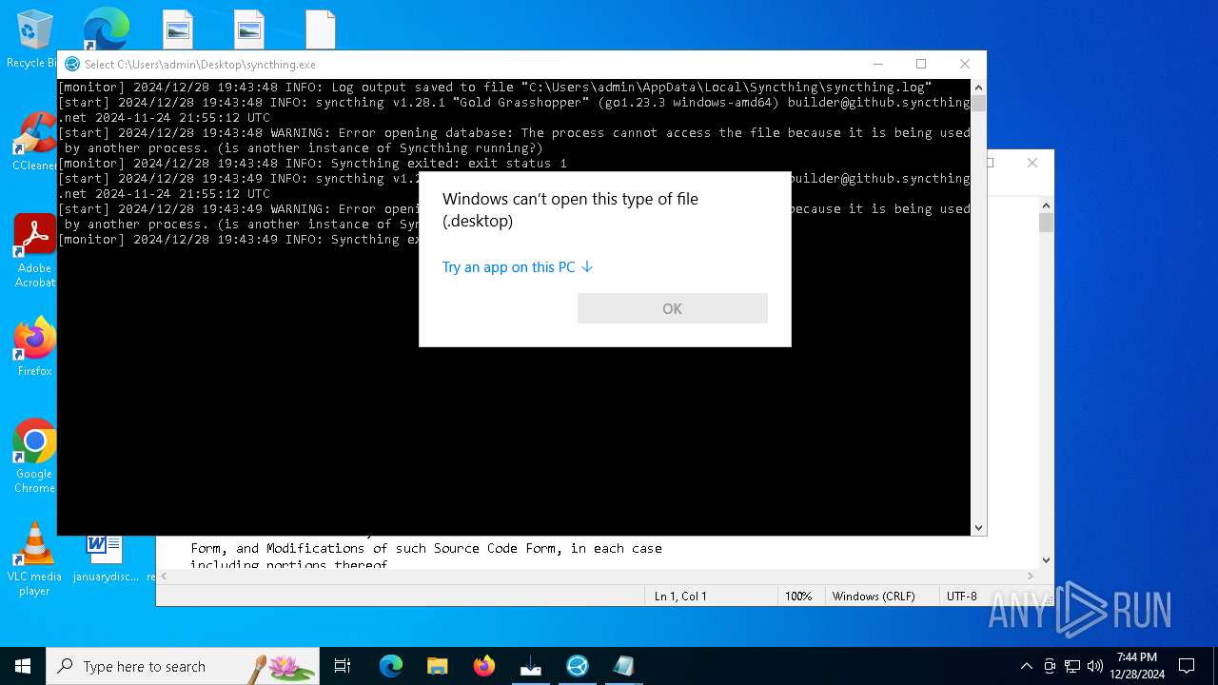Select the second image file on the desktop
Screen dimensions: 1218x685
[249, 29]
